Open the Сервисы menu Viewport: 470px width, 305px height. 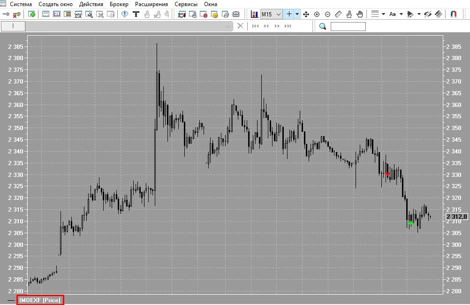pyautogui.click(x=186, y=4)
